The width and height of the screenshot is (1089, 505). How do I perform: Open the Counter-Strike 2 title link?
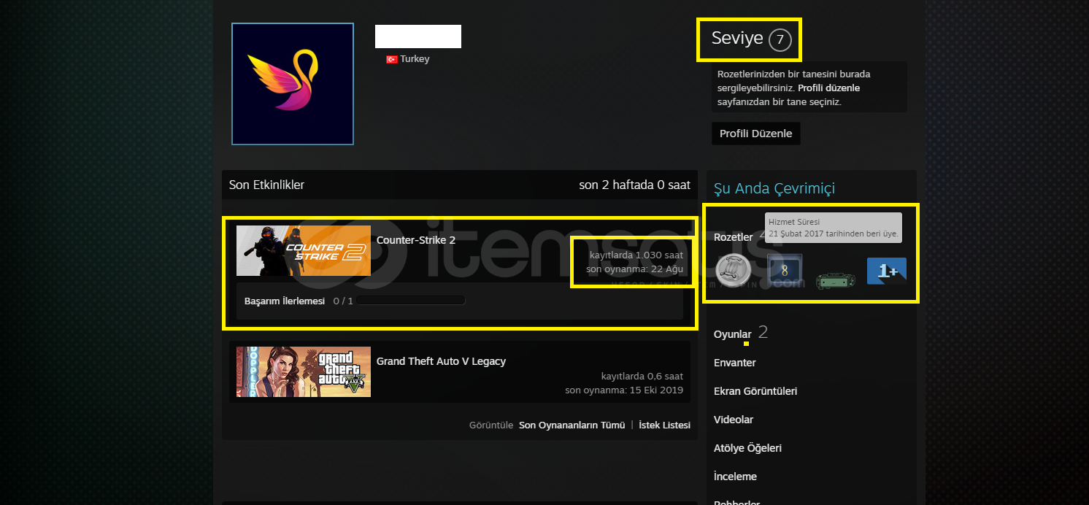[x=416, y=240]
